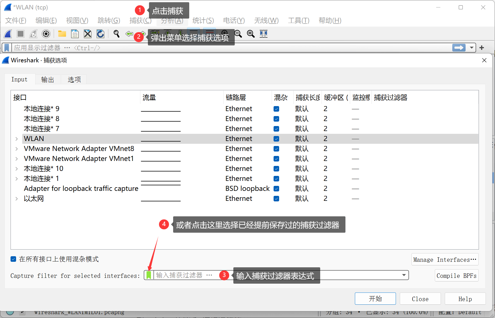
Task: Open the 视图(V) menu
Action: point(77,20)
